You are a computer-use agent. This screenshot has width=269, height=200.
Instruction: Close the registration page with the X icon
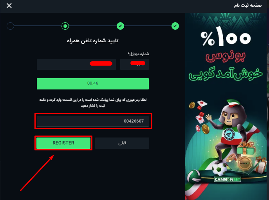(9, 5)
